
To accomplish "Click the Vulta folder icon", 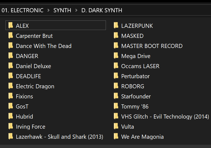I will 116,126.
